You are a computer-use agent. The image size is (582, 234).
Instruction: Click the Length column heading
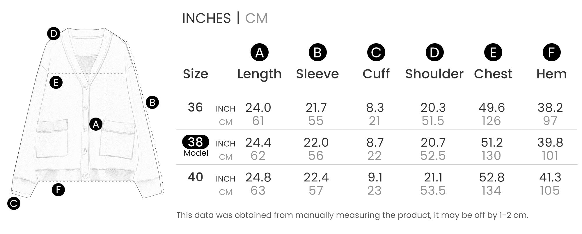(x=259, y=74)
